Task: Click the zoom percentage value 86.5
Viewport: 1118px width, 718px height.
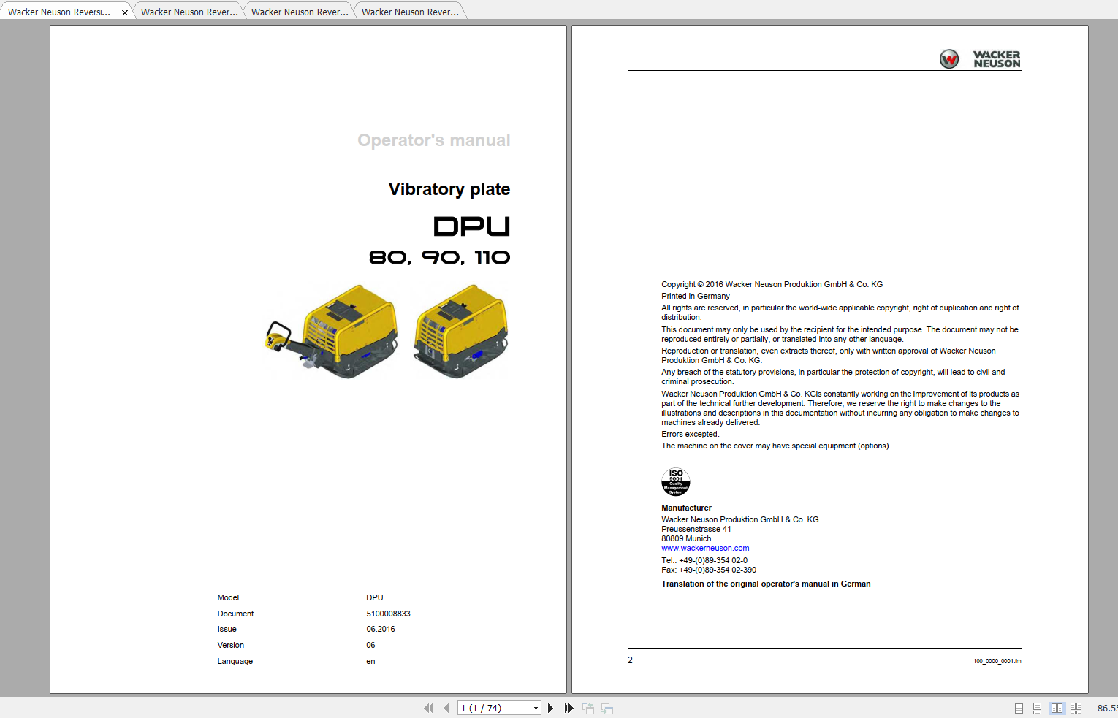Action: pos(1107,708)
